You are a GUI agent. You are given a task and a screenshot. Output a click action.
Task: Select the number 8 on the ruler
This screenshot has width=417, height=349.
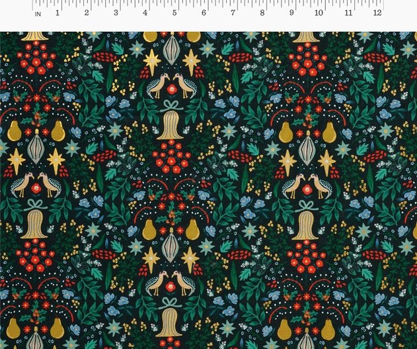click(262, 13)
